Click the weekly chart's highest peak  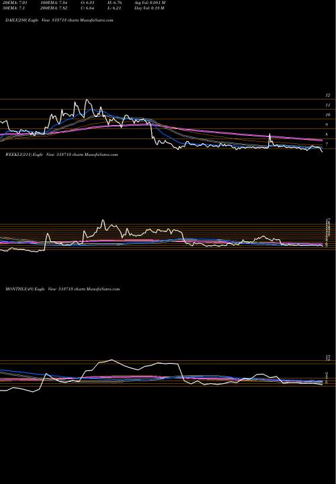tap(103, 220)
